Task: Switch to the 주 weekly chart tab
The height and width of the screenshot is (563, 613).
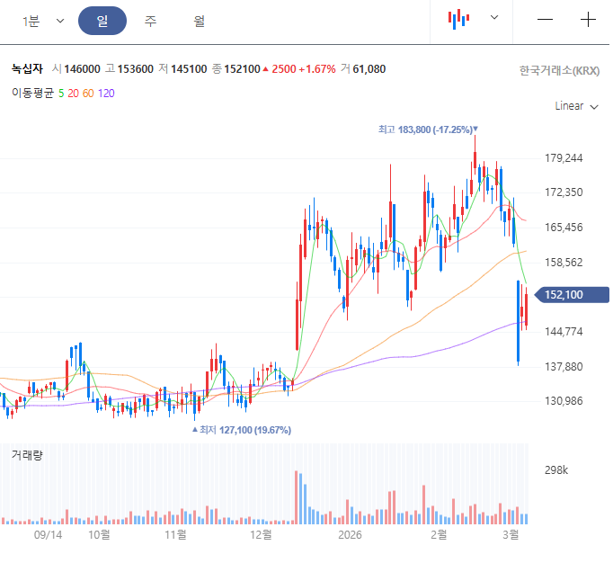Action: tap(151, 21)
